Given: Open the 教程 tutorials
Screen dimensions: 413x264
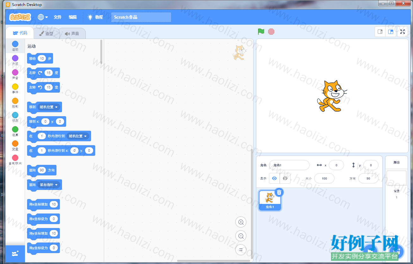Looking at the screenshot, I should click(x=95, y=17).
